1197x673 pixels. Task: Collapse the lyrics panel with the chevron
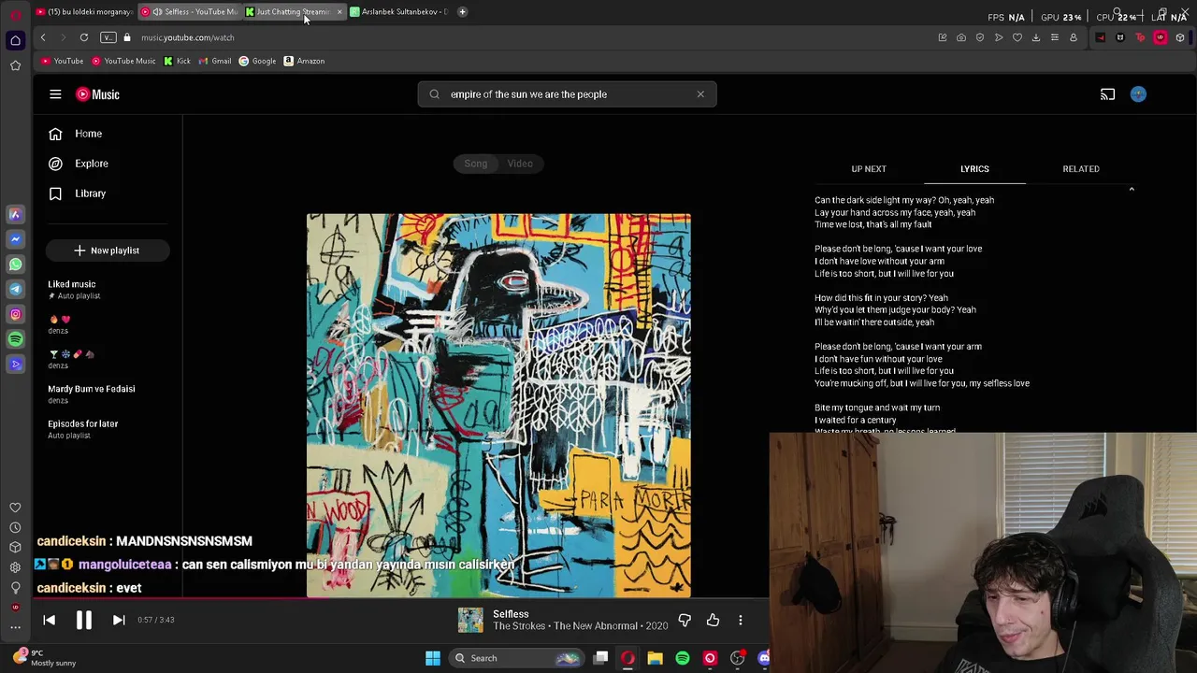click(x=1132, y=190)
